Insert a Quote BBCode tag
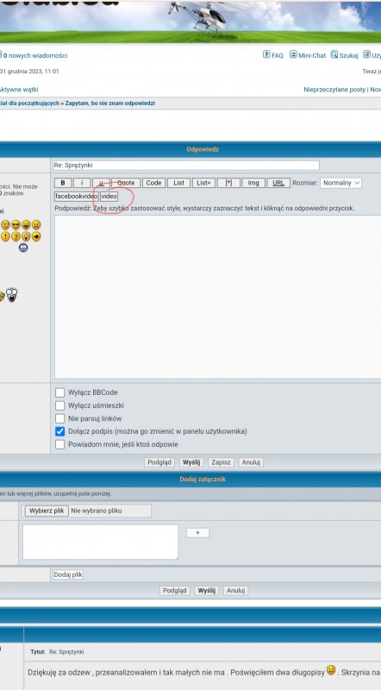 click(x=126, y=183)
